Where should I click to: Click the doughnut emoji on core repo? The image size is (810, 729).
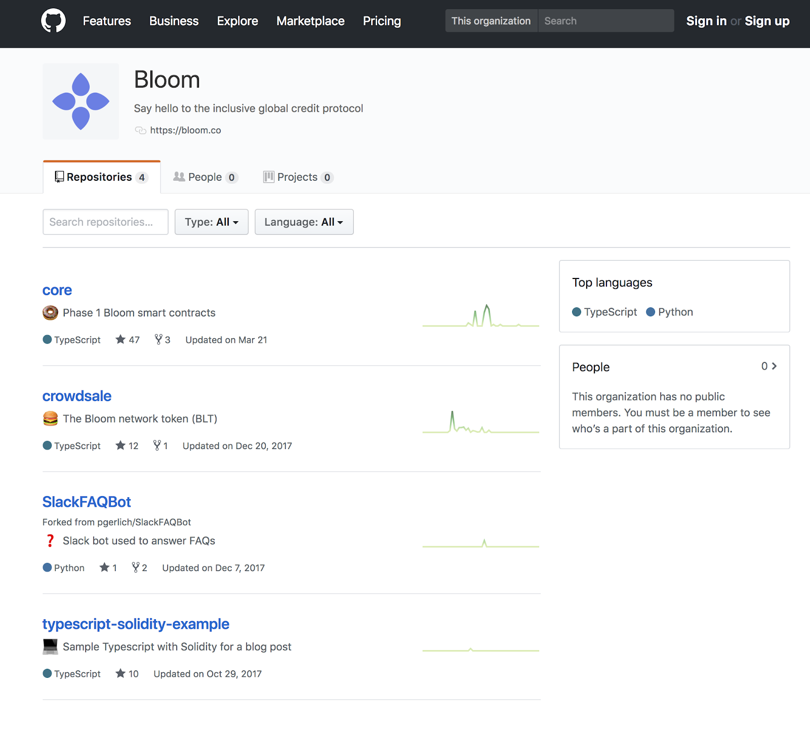(x=50, y=313)
